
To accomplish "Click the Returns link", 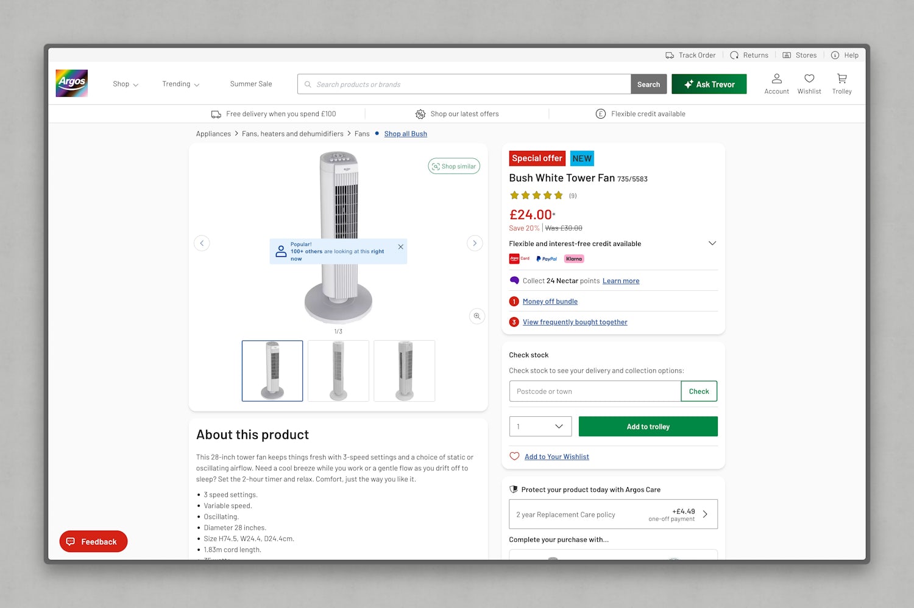I will 749,55.
